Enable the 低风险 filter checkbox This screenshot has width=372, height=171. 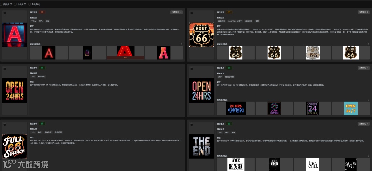29,4
